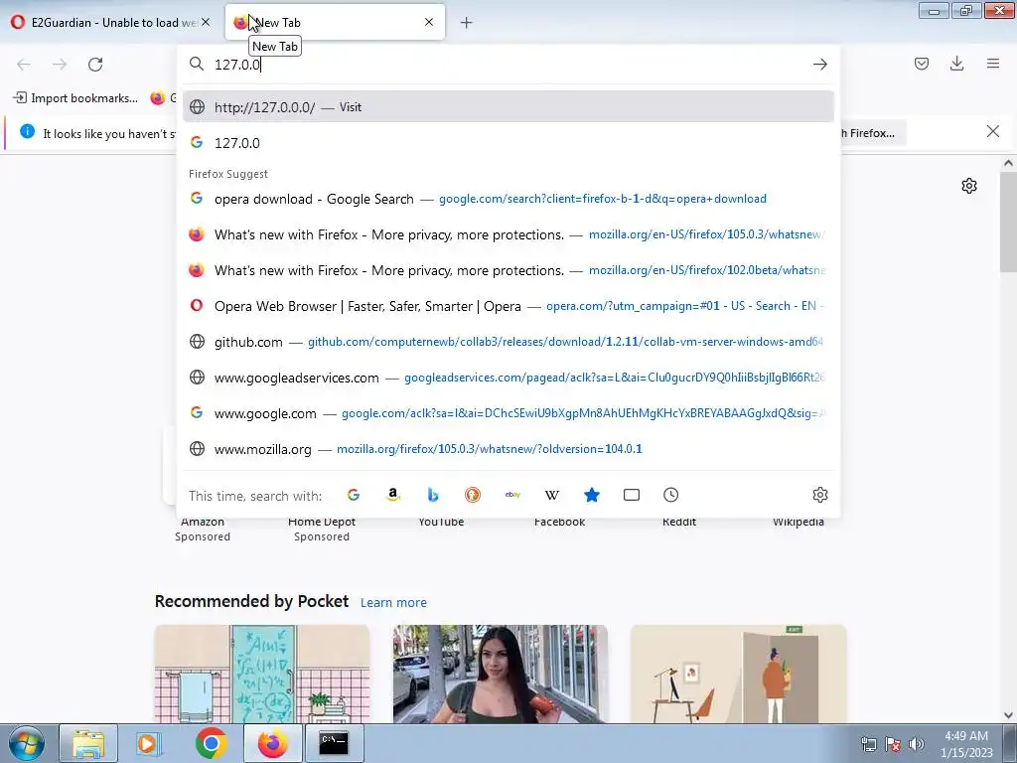Search open tabs with the tab icon
The height and width of the screenshot is (763, 1017).
coord(631,495)
